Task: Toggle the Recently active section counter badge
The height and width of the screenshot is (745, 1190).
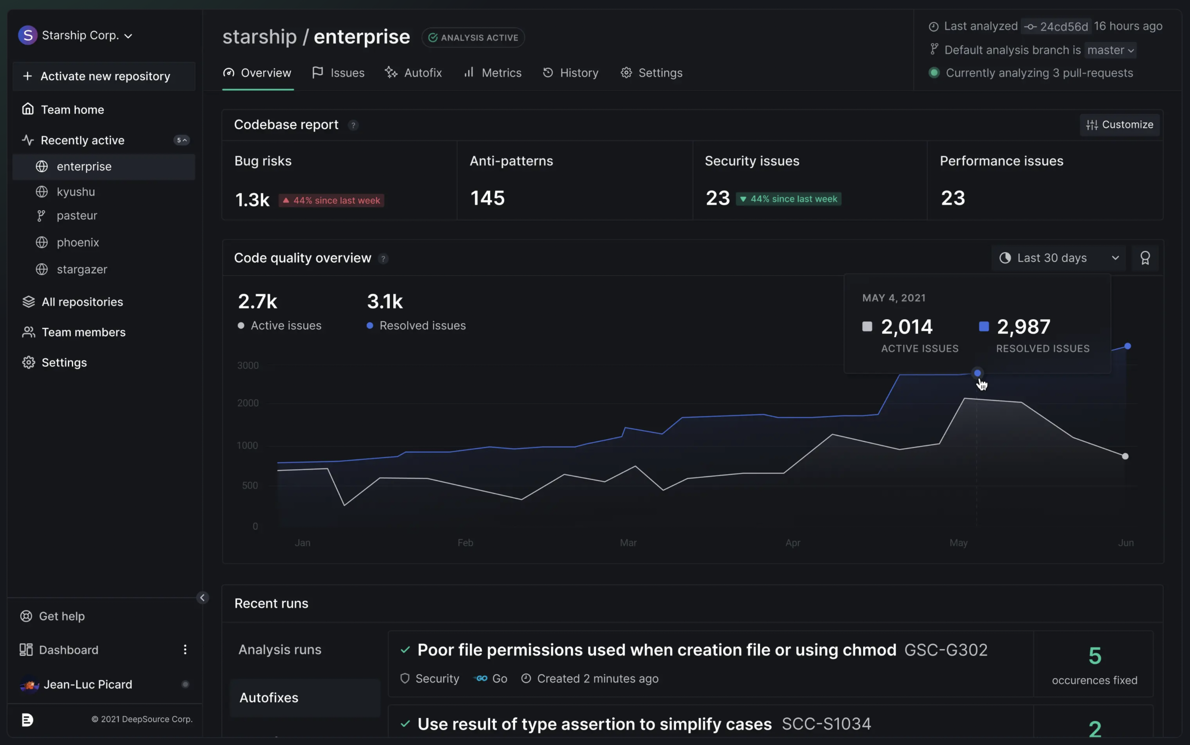Action: [181, 140]
